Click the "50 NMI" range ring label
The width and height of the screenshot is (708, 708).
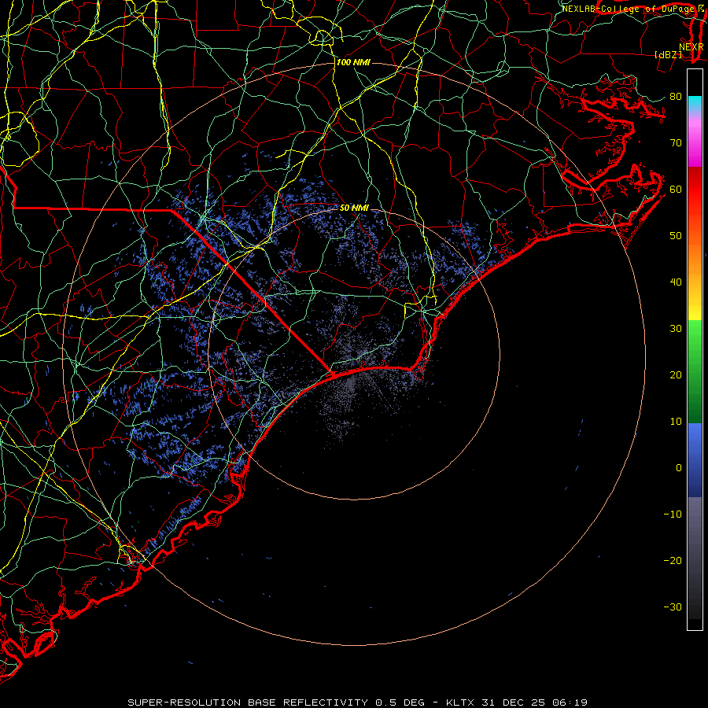pyautogui.click(x=354, y=208)
